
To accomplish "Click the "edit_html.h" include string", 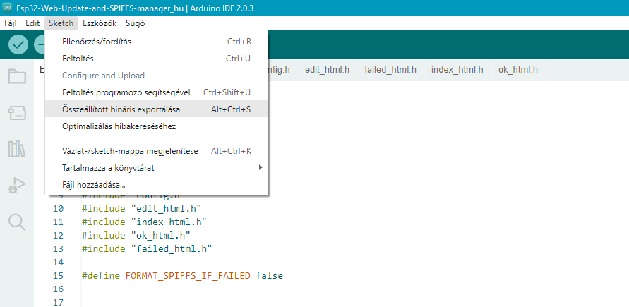I will (x=166, y=209).
